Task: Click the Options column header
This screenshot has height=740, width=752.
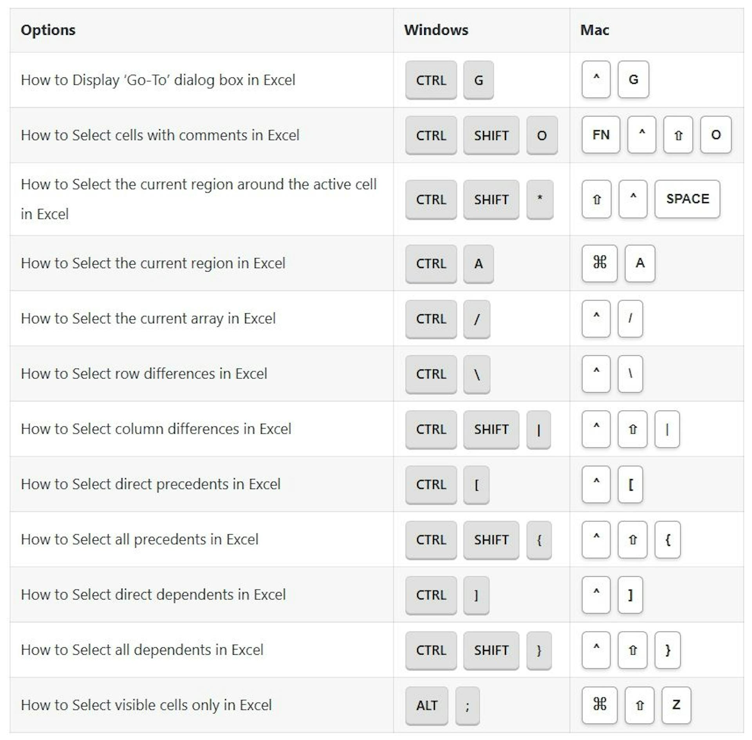Action: click(48, 30)
